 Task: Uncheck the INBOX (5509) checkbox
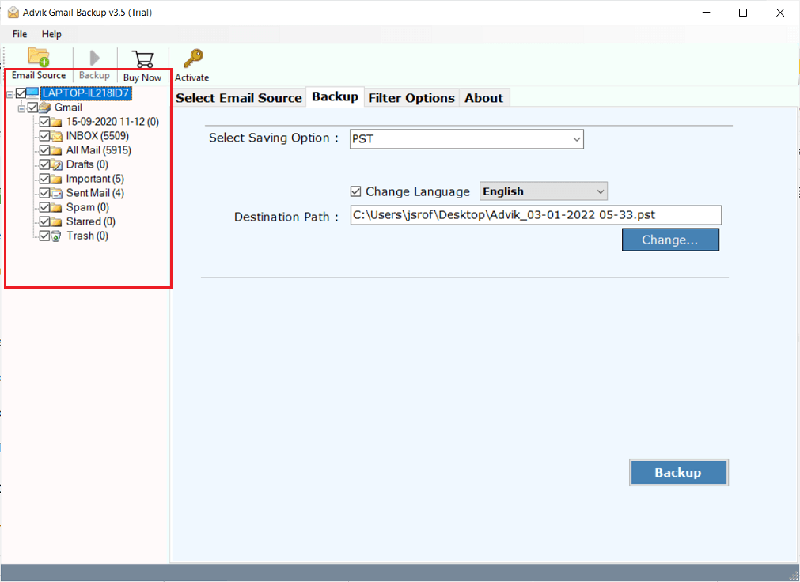(x=44, y=136)
